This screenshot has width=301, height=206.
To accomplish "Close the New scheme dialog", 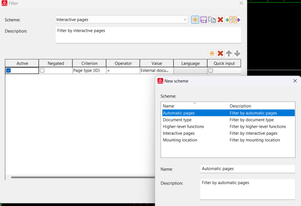I will click(x=295, y=81).
